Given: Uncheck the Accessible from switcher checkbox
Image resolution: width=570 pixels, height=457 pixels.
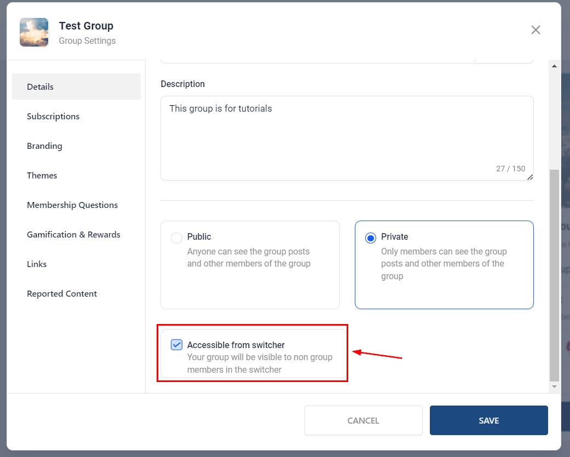Looking at the screenshot, I should pyautogui.click(x=176, y=345).
